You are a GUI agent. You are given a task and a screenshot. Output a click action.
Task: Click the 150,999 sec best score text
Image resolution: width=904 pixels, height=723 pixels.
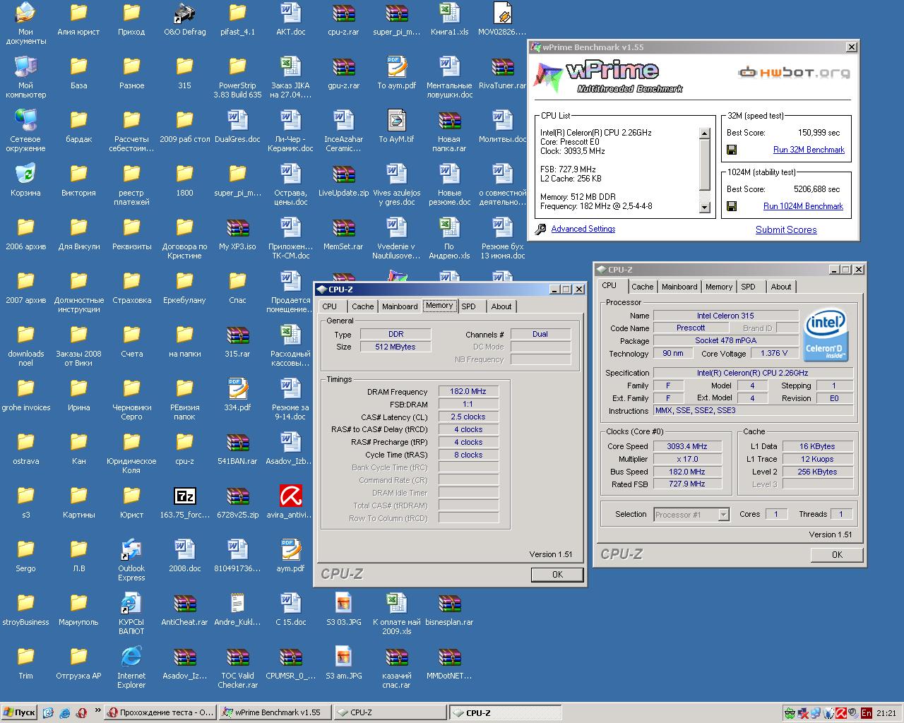tap(819, 133)
